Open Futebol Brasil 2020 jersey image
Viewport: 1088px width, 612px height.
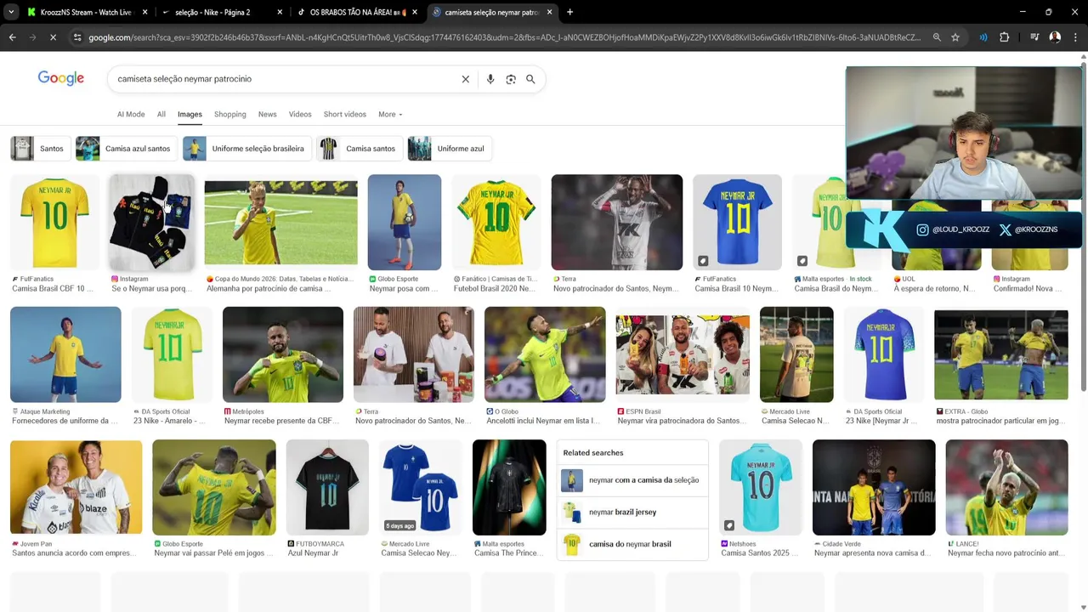pos(496,222)
